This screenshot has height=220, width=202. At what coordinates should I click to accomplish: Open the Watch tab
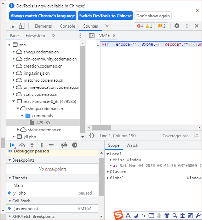tap(132, 145)
